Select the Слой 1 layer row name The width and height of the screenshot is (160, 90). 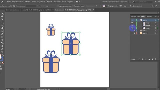pyautogui.click(x=144, y=30)
